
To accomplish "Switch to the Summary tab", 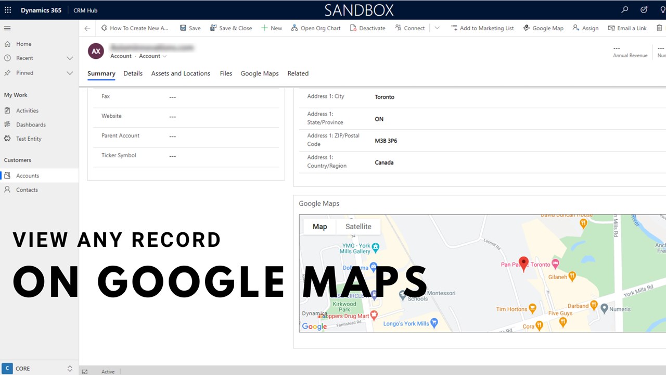I will pyautogui.click(x=101, y=73).
